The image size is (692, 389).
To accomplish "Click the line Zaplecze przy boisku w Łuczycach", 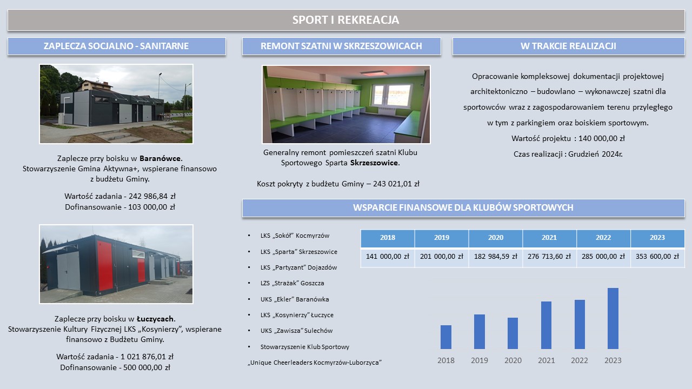I will (115, 319).
